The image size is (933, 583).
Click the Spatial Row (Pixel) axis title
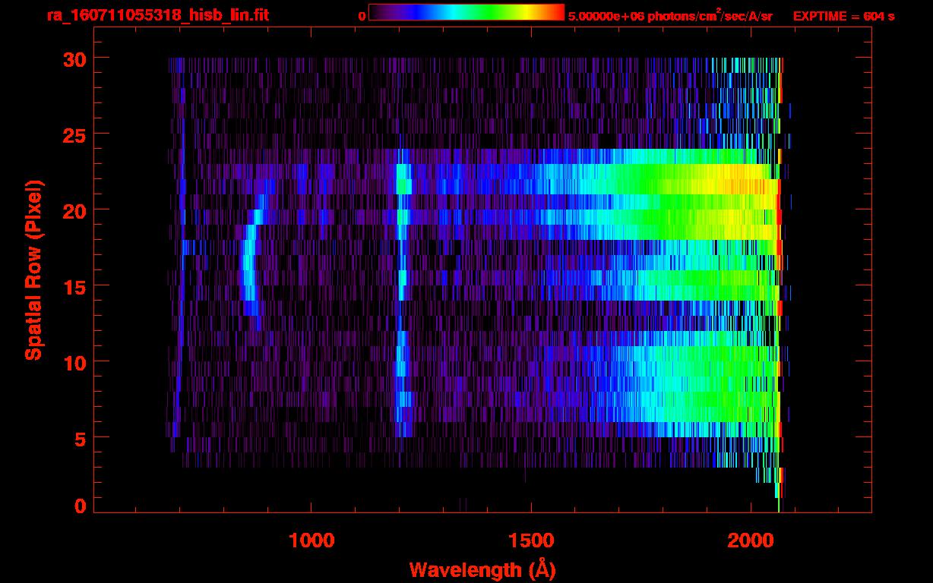point(33,269)
